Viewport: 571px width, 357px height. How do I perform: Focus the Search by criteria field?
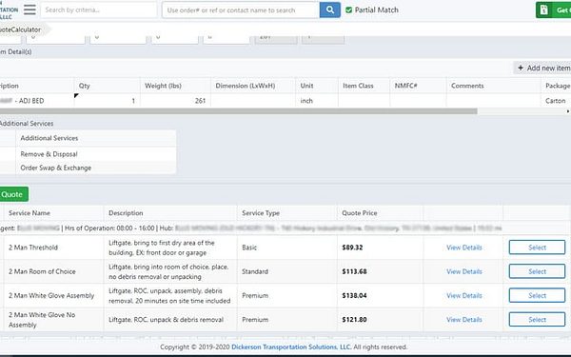(99, 10)
